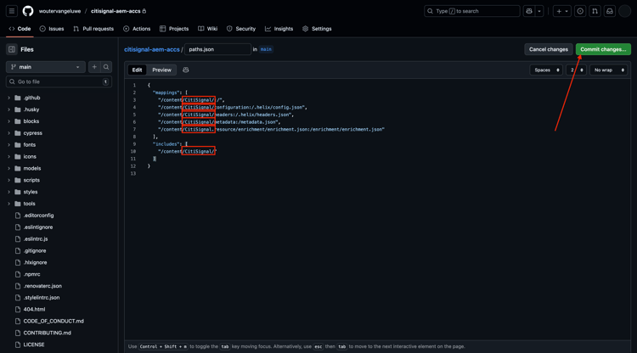Click Cancel changes button
637x353 pixels.
(x=549, y=49)
